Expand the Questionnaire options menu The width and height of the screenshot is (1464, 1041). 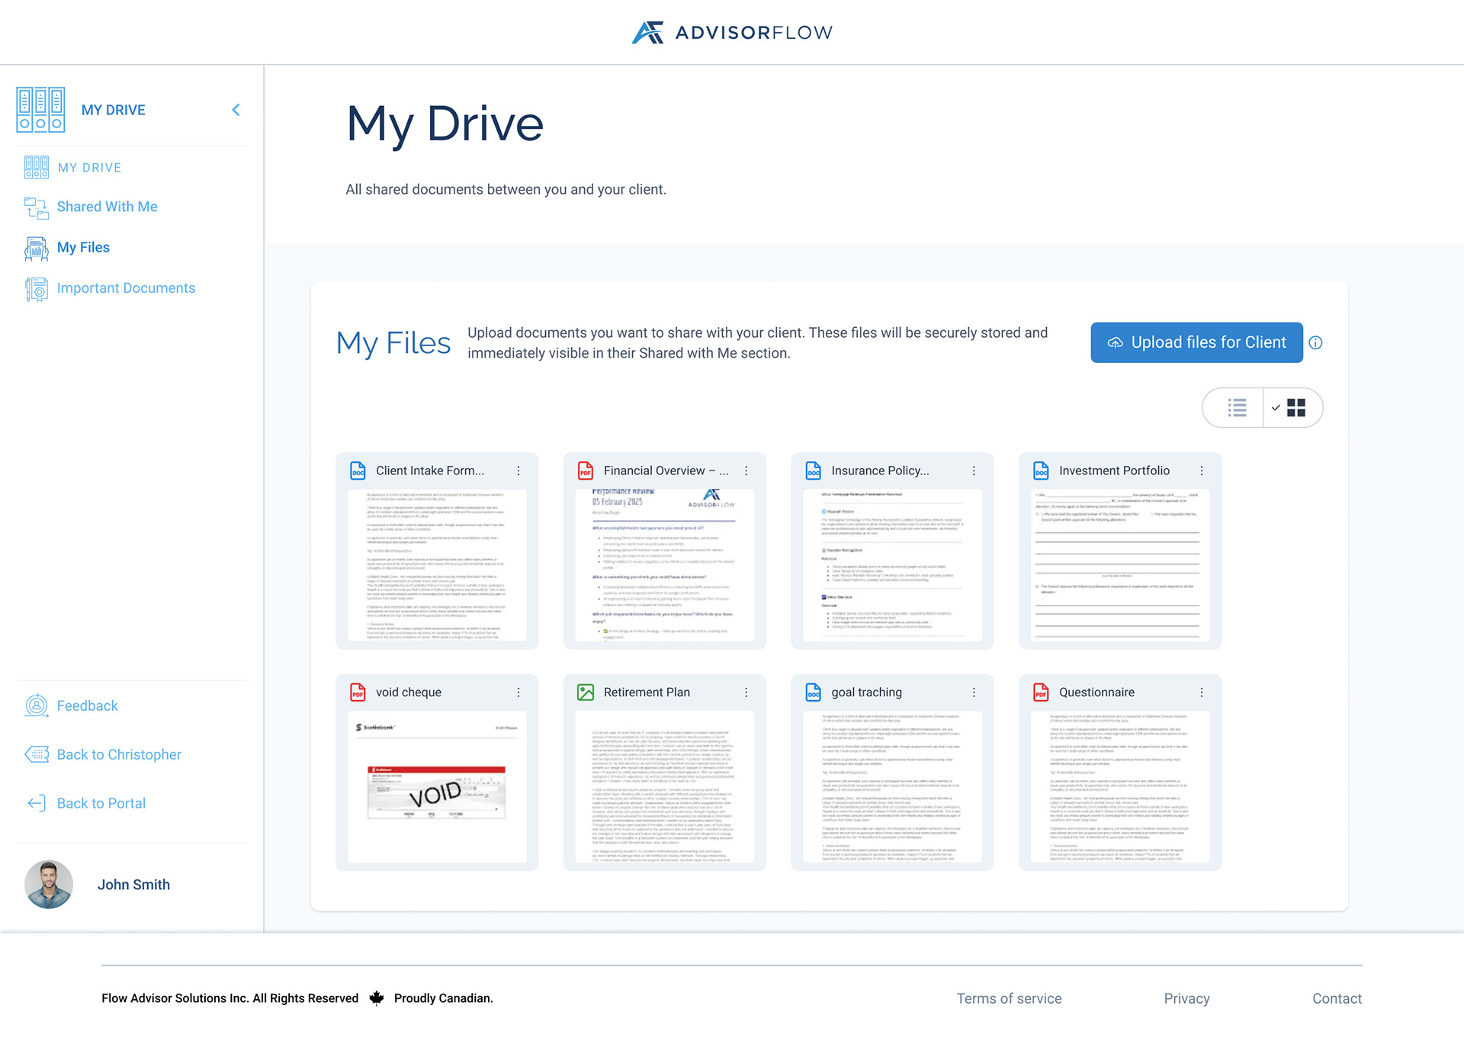(1202, 692)
